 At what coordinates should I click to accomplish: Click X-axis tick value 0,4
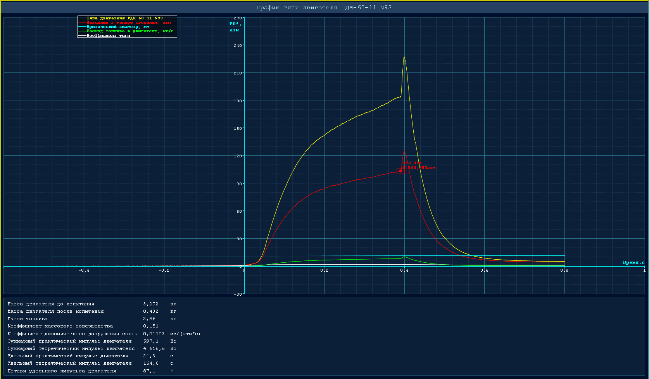404,270
